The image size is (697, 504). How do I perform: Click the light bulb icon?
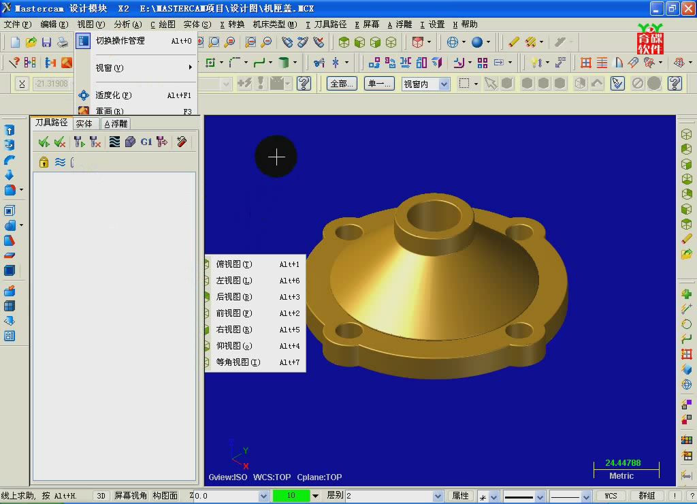536,63
